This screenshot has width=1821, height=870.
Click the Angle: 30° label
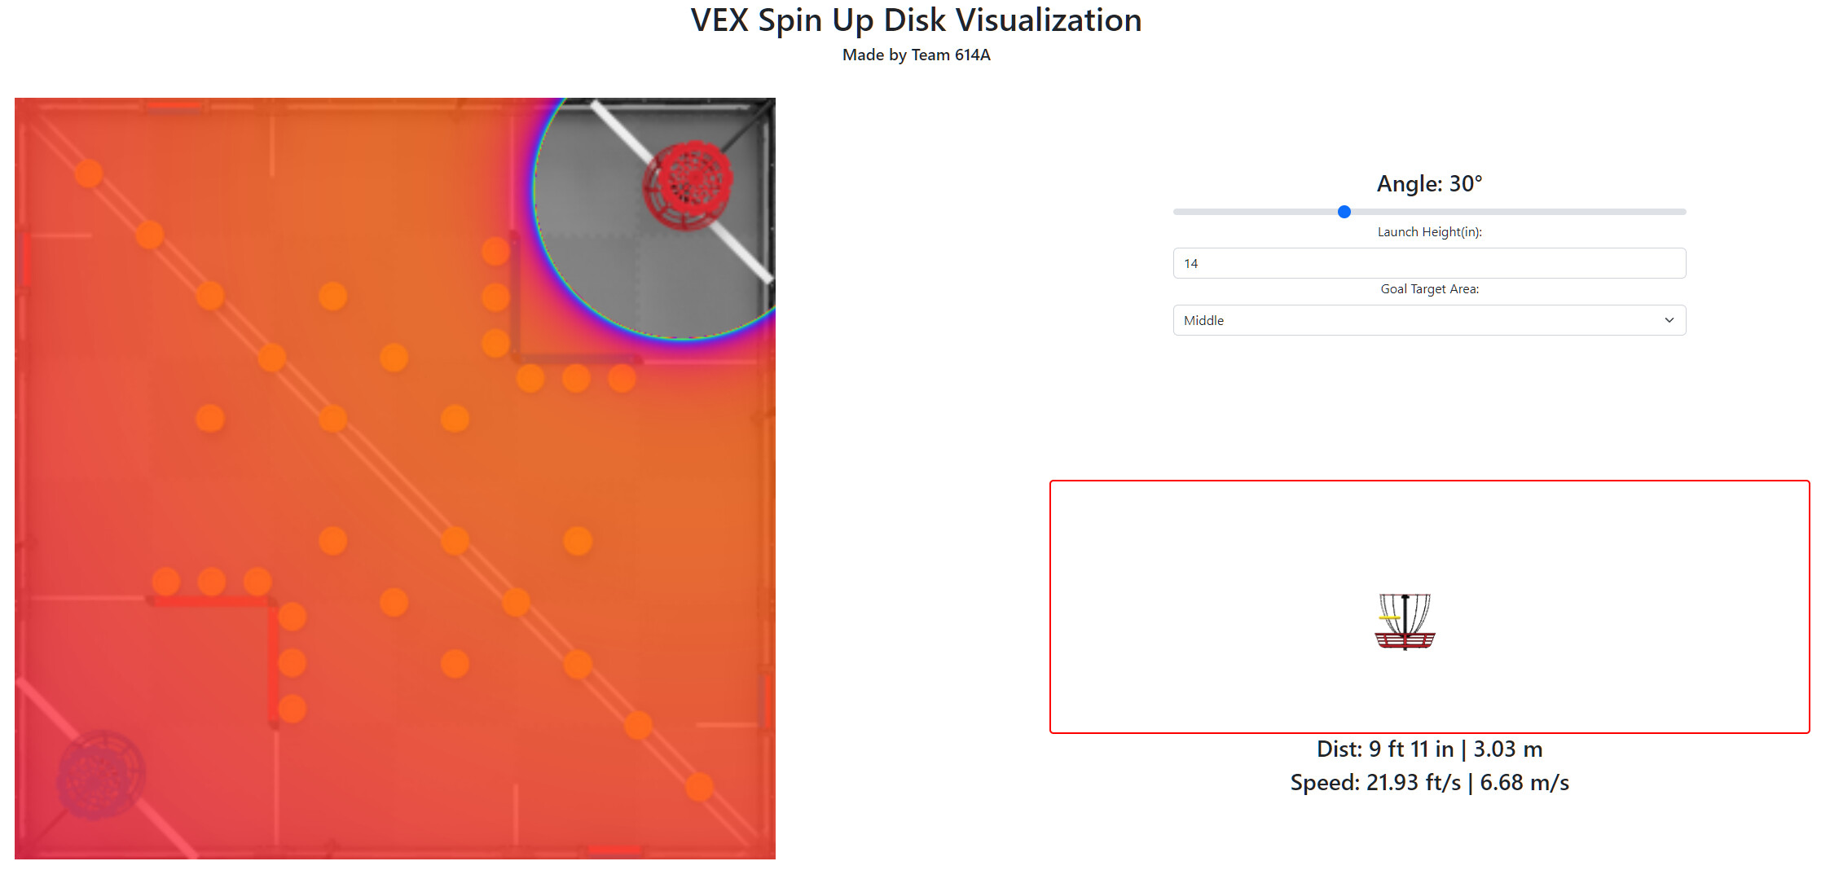(x=1429, y=184)
